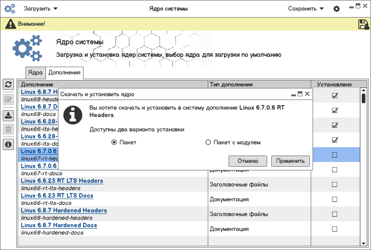This screenshot has height=250, width=371.
Task: Toggle Linux 6.8.7 Hardened Headers installed checkbox
Action: [x=334, y=214]
